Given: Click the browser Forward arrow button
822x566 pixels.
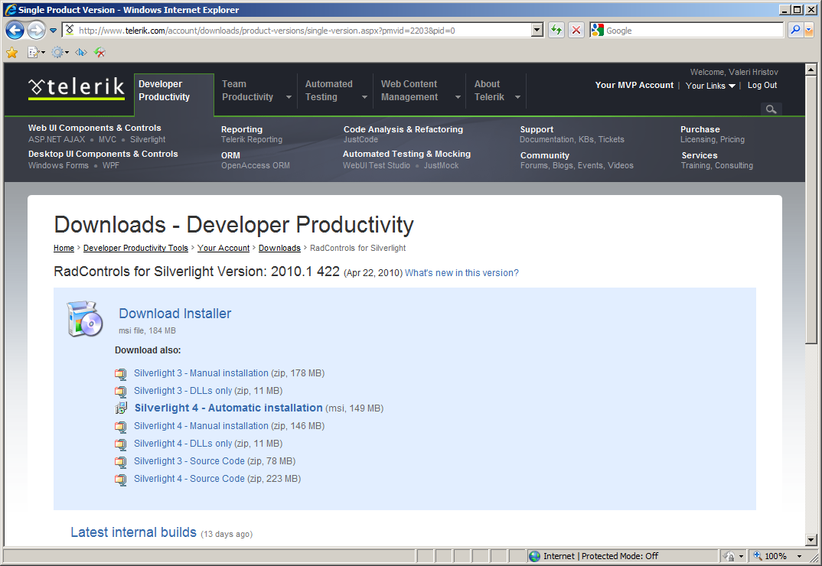Looking at the screenshot, I should 36,31.
